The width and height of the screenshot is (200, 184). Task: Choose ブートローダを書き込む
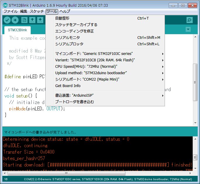[x=105, y=102]
